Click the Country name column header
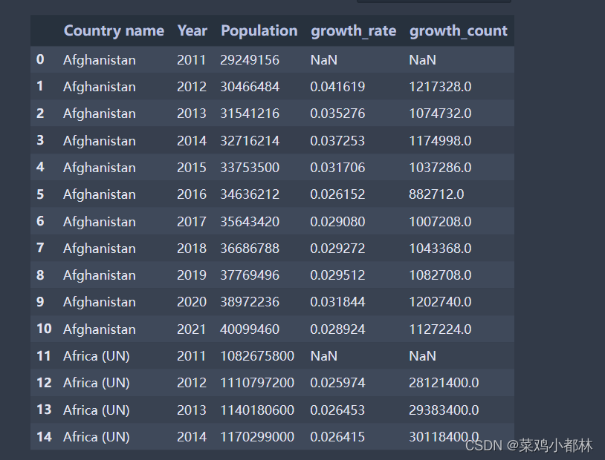Screen dimensions: 605x460 (x=114, y=31)
